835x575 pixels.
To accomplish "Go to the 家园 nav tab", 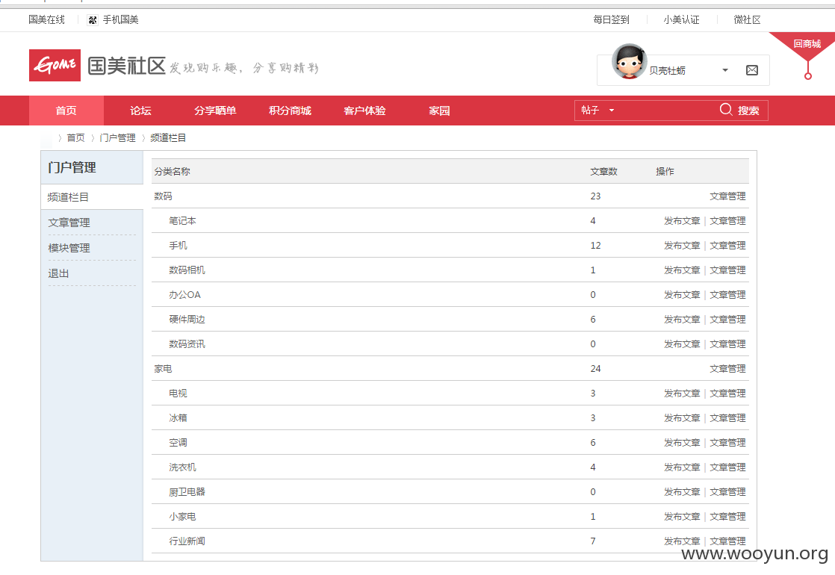I will point(439,111).
